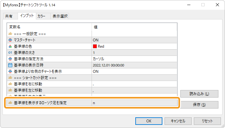225x128 pixels.
Task: Click the リセット button
Action: (x=207, y=121)
